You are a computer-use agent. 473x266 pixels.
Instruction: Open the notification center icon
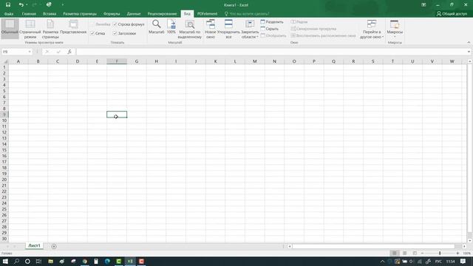pos(463,261)
